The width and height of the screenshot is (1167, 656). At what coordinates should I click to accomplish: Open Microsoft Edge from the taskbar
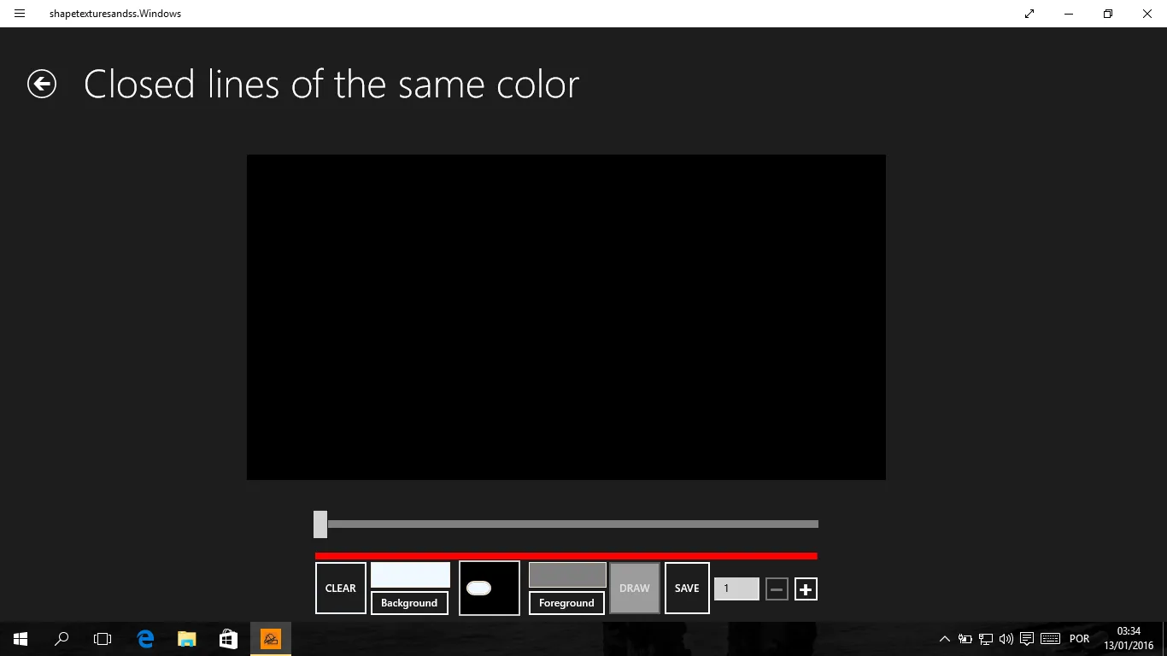(145, 638)
